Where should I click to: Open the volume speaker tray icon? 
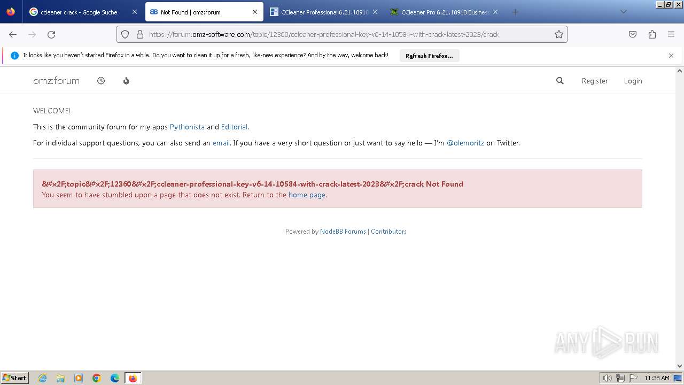607,378
